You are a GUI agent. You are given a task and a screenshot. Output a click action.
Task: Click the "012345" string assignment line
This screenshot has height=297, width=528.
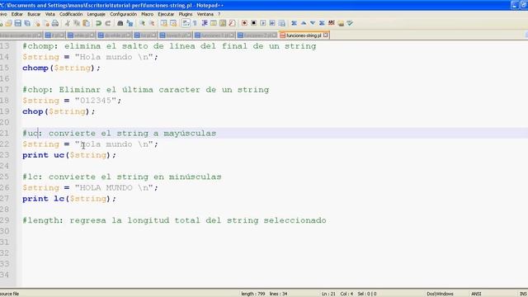(72, 101)
